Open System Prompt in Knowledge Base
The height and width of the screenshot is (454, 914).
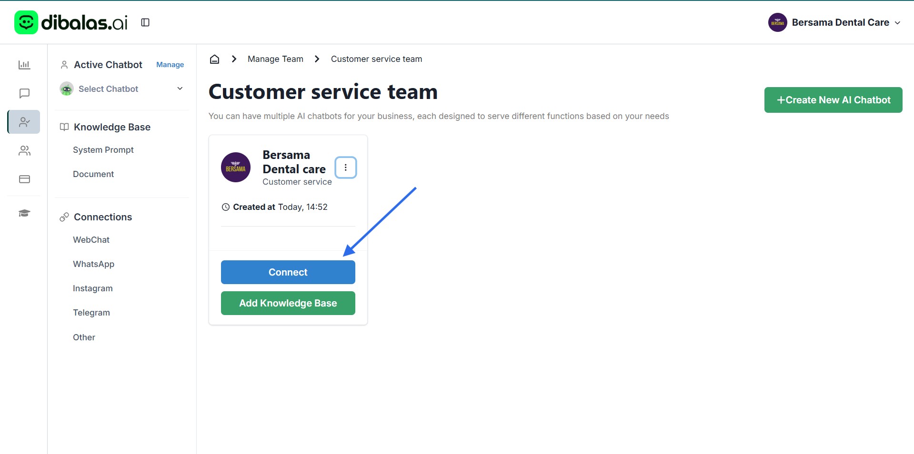pyautogui.click(x=103, y=150)
